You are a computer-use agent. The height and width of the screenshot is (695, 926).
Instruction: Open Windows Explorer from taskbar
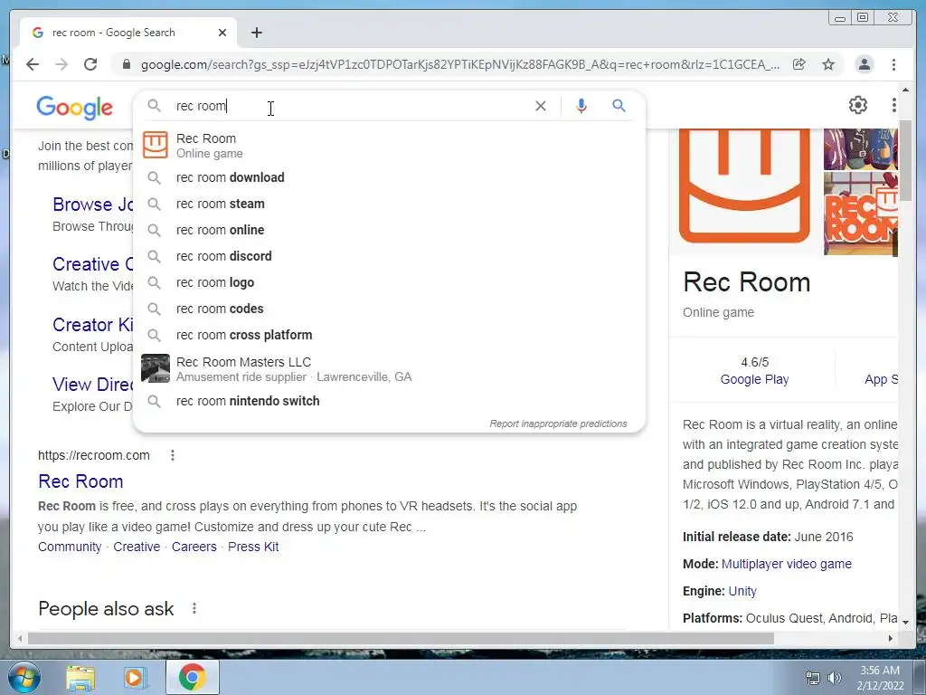[x=80, y=678]
